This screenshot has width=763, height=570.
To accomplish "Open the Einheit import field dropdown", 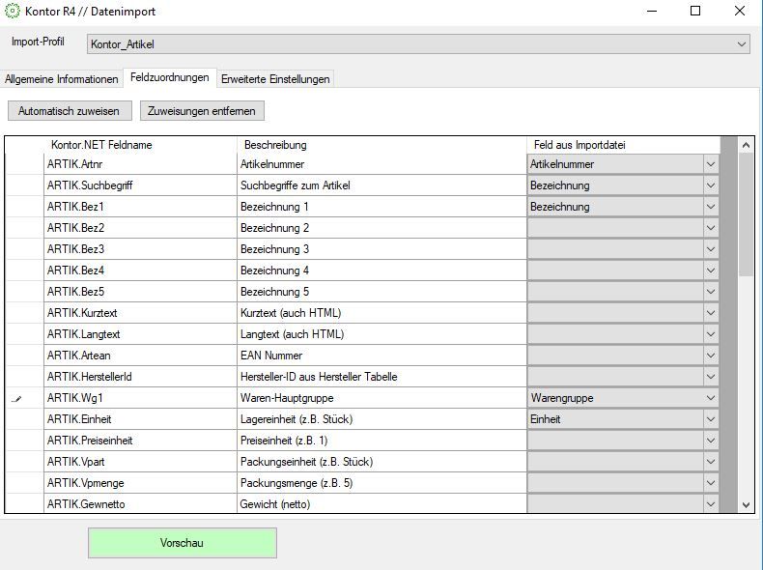I will 711,419.
